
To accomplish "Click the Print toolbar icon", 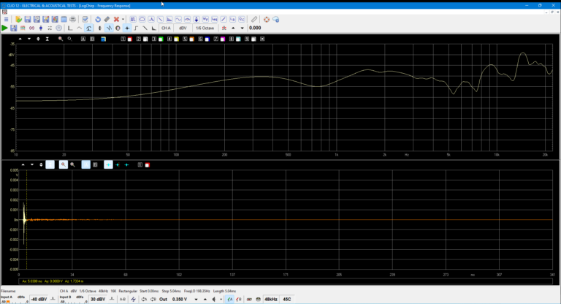I will 72,19.
